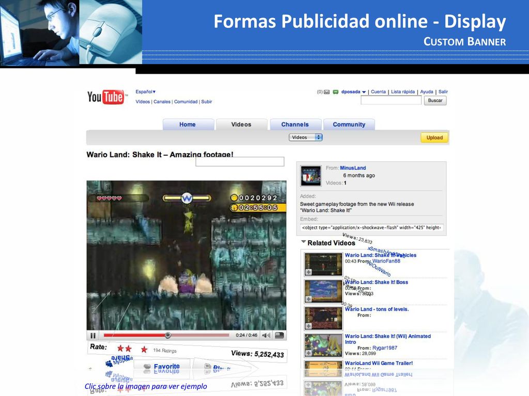Open the Rygar1987 uploader link

pos(384,348)
